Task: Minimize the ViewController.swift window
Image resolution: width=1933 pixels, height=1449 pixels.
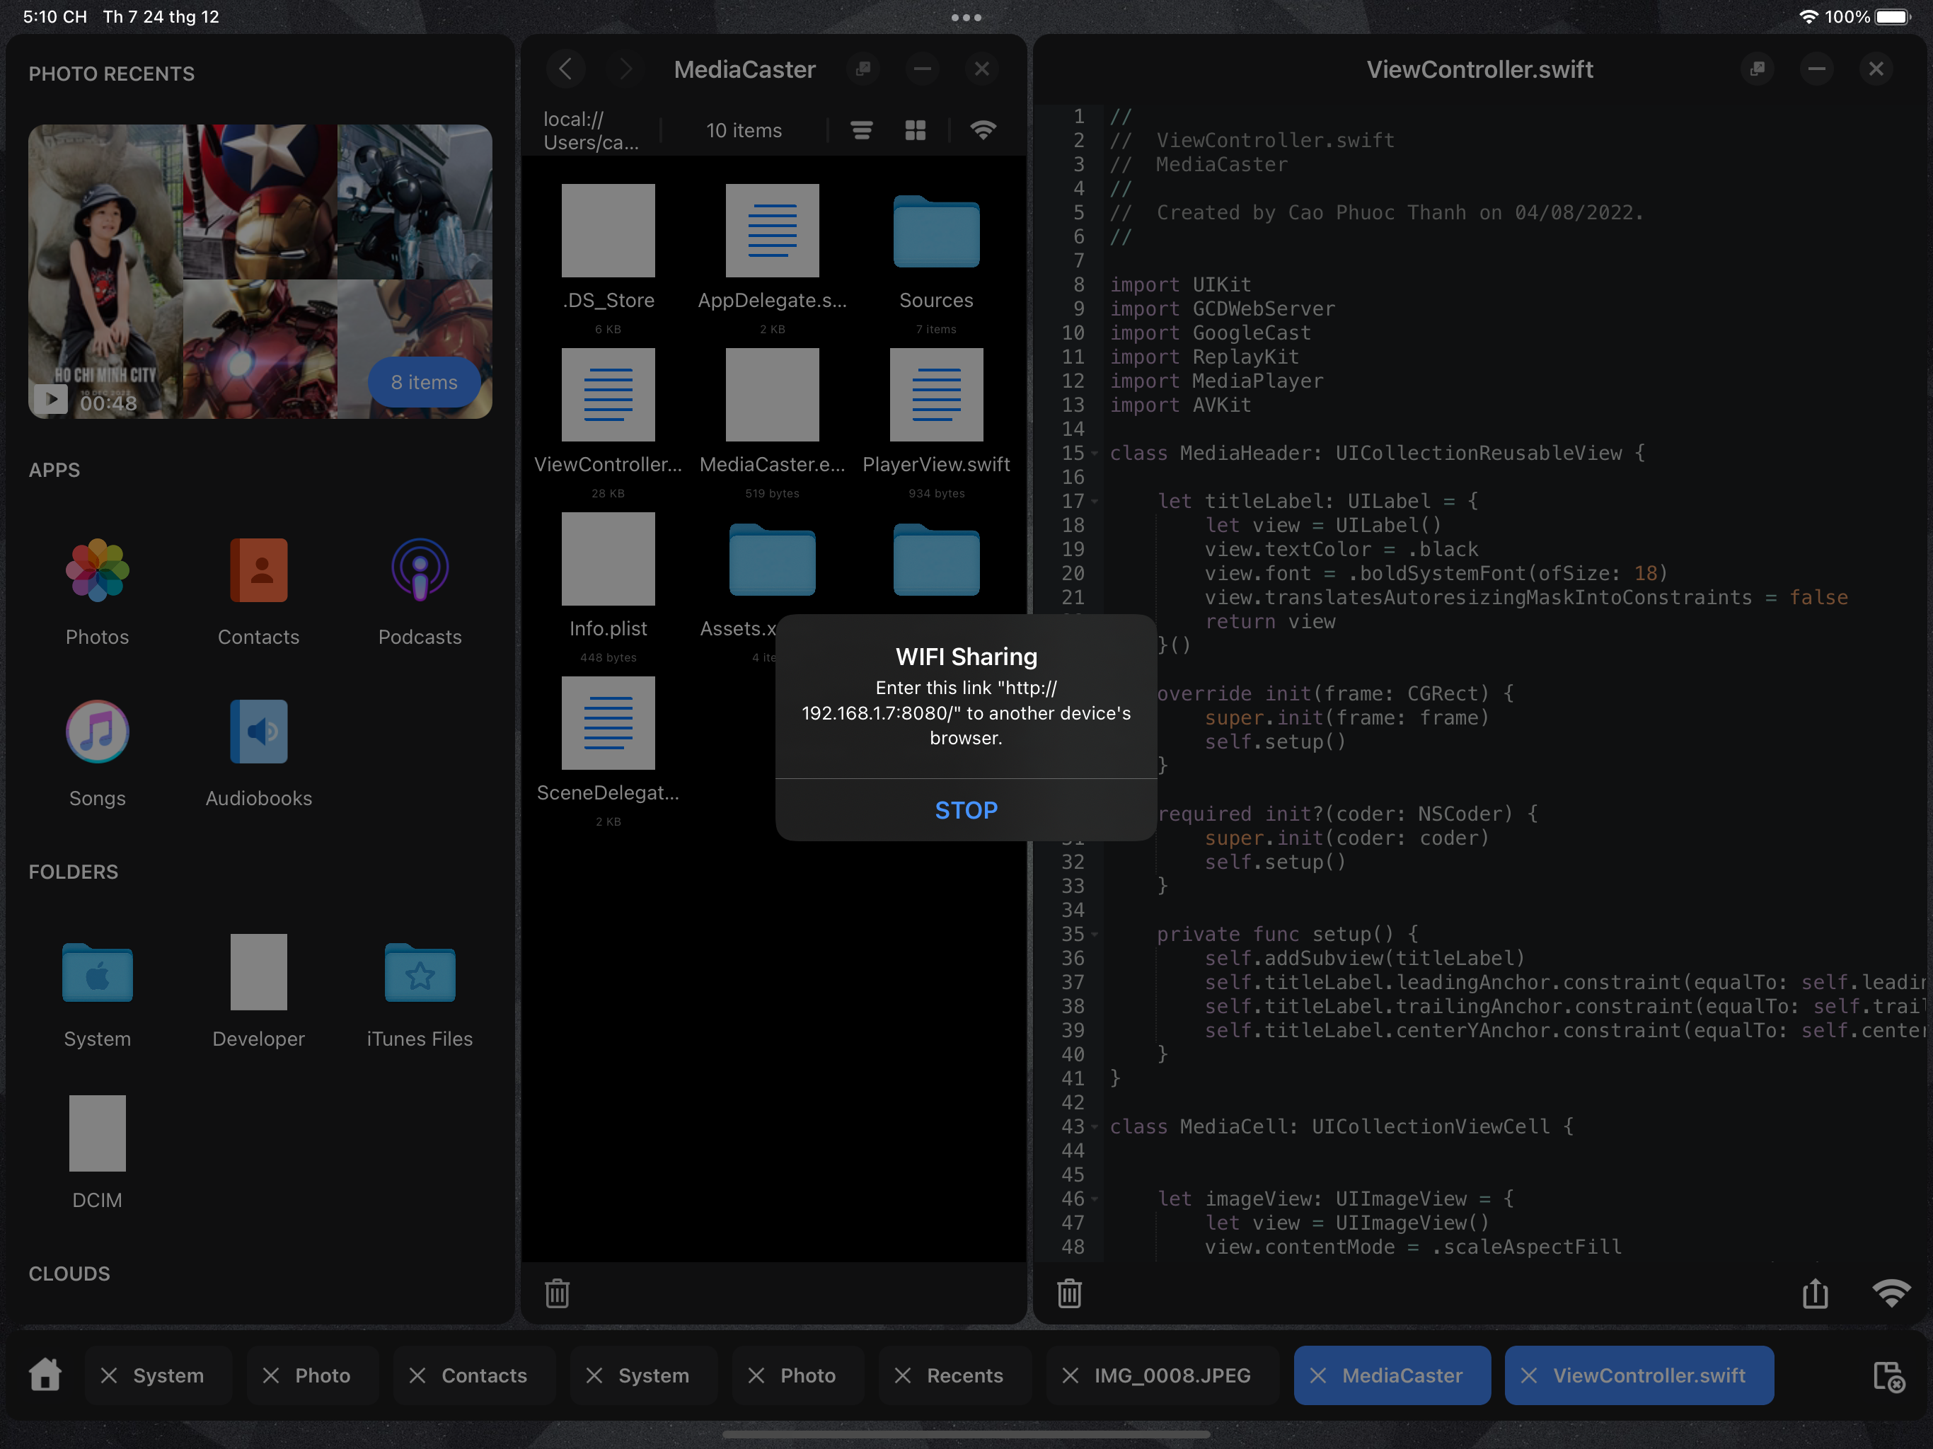Action: click(x=1817, y=68)
